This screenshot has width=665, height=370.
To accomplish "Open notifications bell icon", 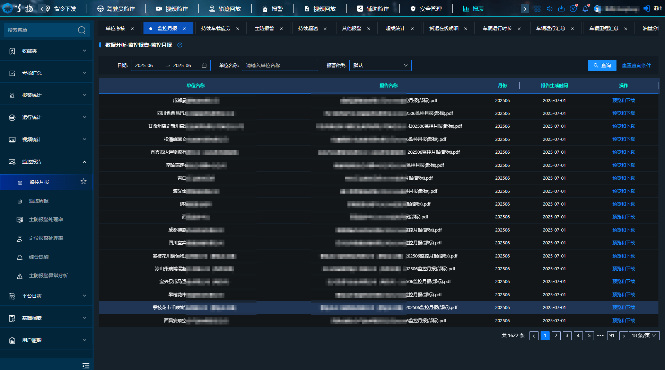I will coord(585,9).
